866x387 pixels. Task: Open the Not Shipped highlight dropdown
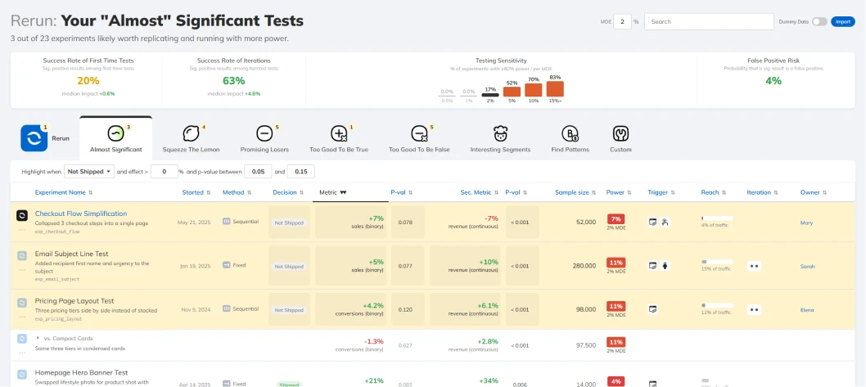(89, 172)
